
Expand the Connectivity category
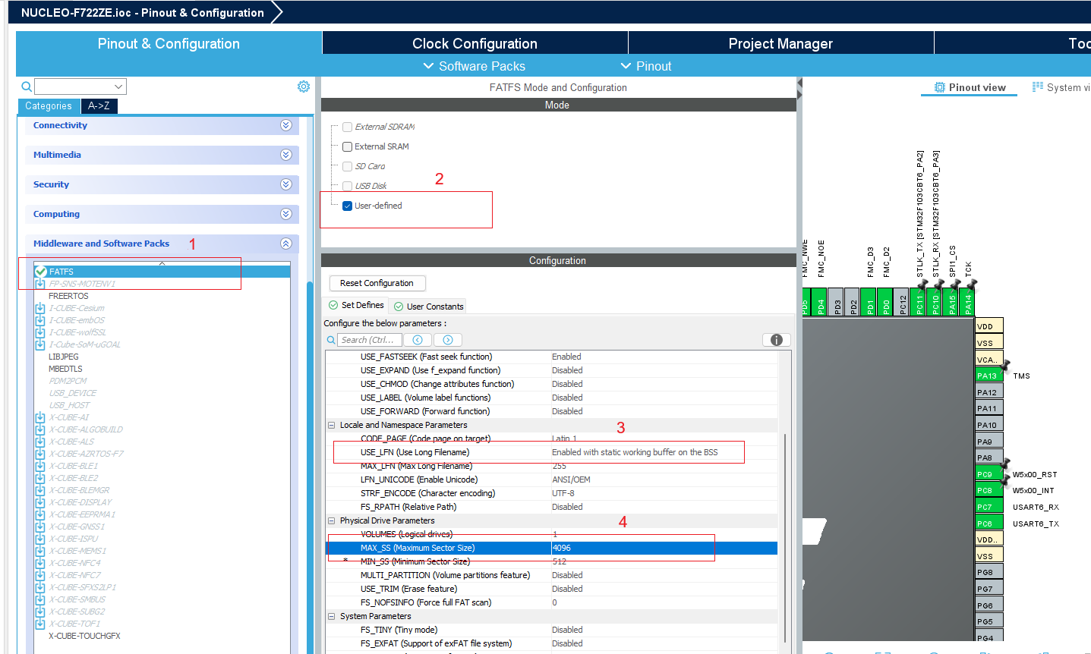(285, 125)
